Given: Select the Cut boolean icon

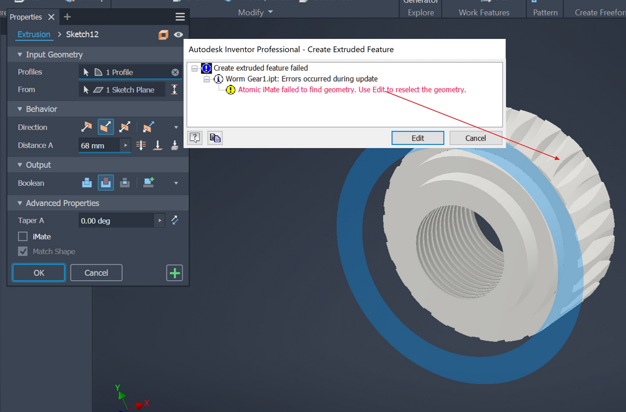Looking at the screenshot, I should [105, 183].
